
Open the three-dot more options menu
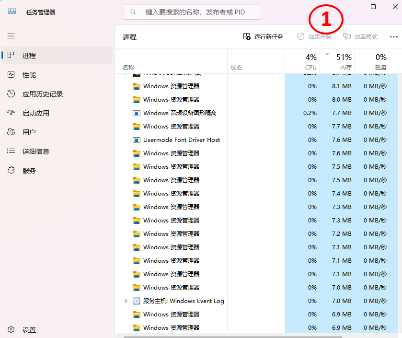[x=393, y=37]
